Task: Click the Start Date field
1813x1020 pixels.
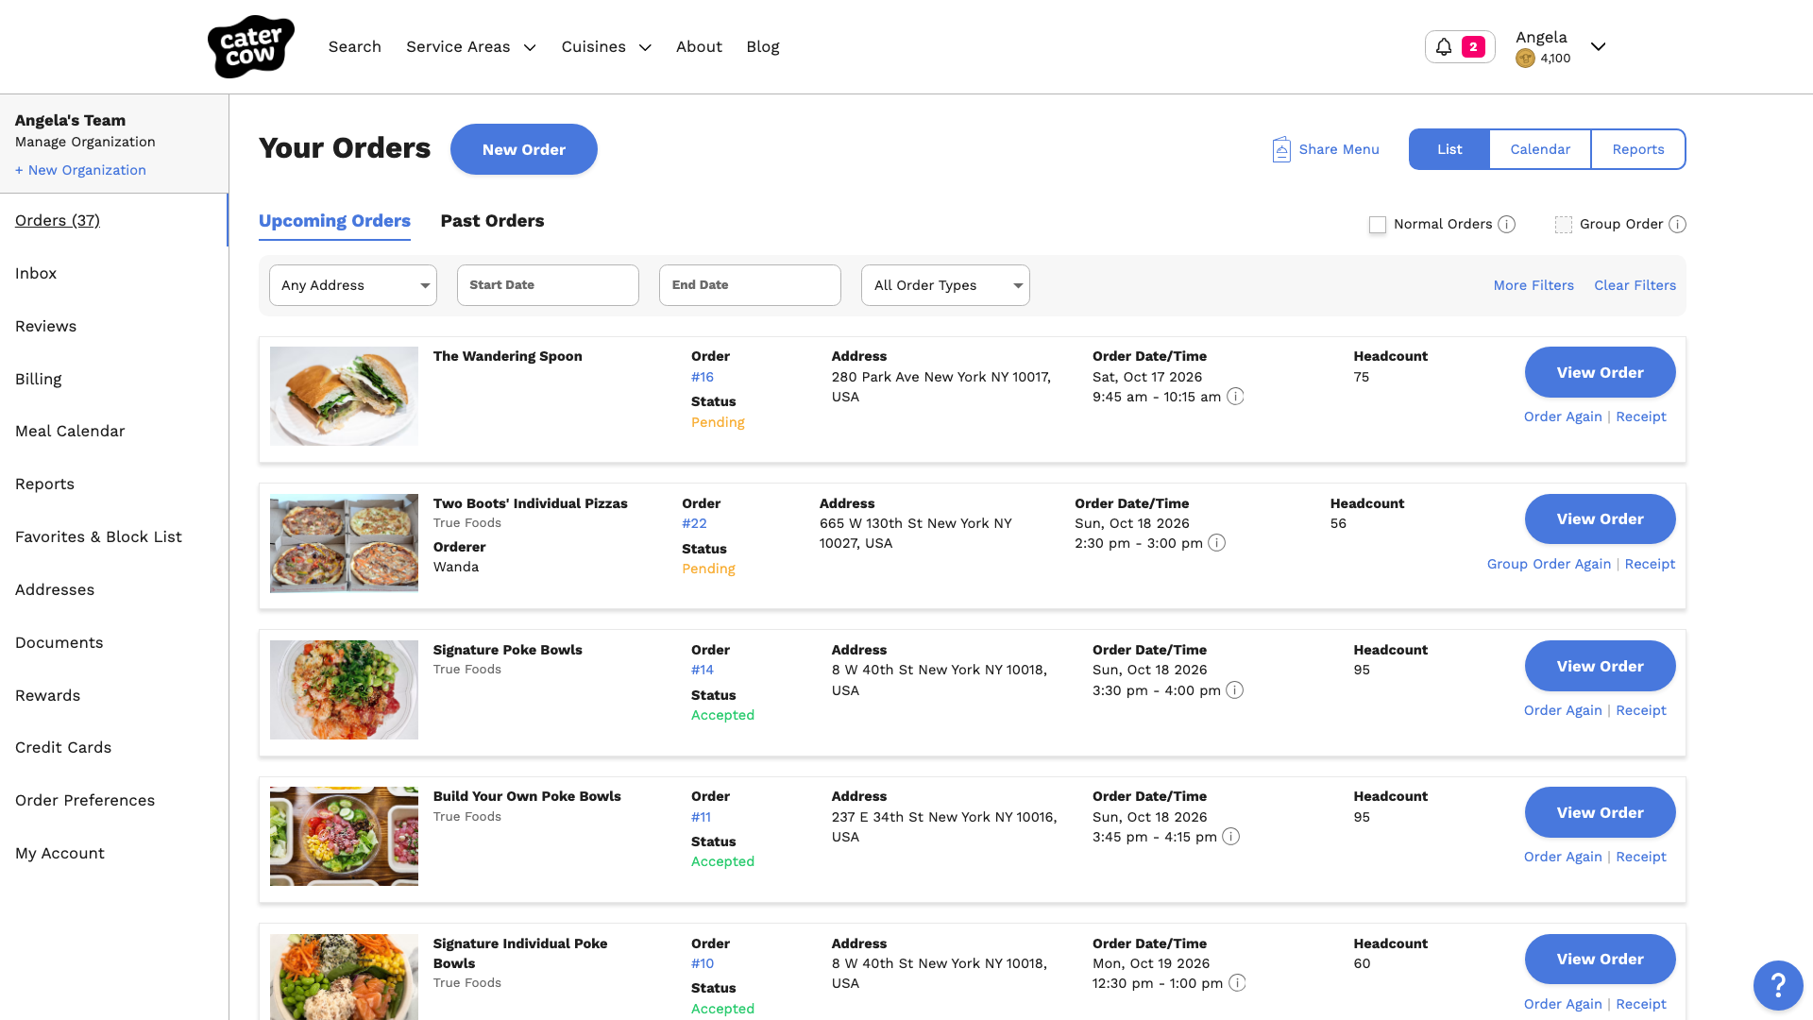Action: (x=548, y=285)
